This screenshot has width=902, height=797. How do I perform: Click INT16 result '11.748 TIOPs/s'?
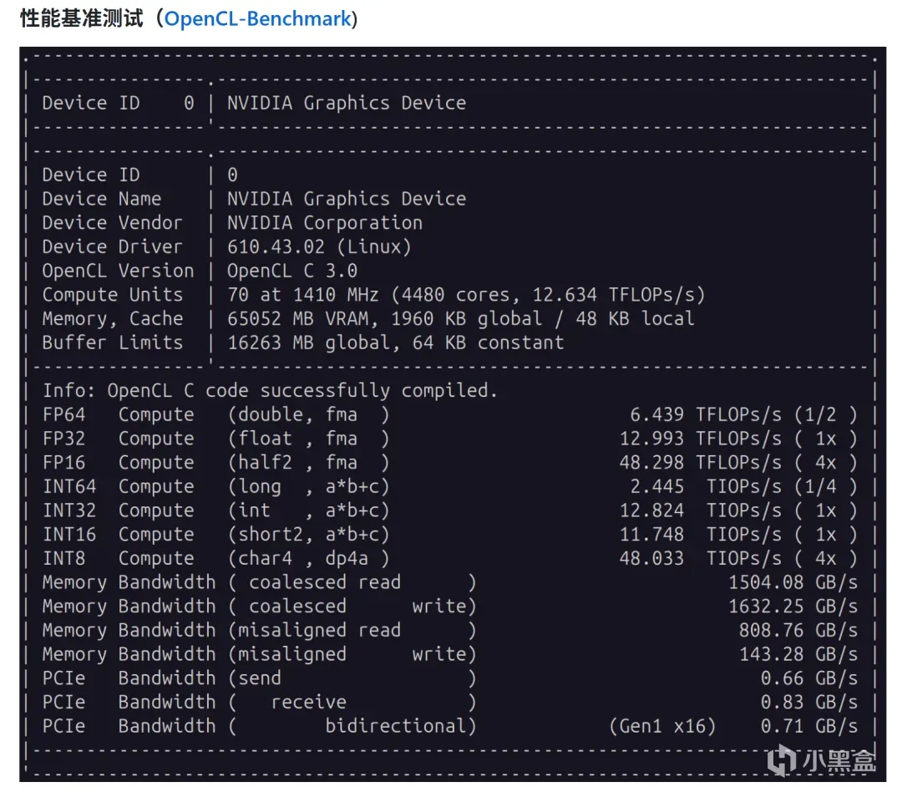click(700, 535)
